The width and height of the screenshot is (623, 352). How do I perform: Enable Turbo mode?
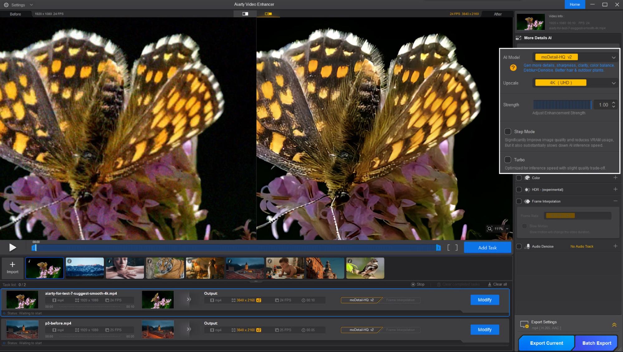[x=508, y=160]
